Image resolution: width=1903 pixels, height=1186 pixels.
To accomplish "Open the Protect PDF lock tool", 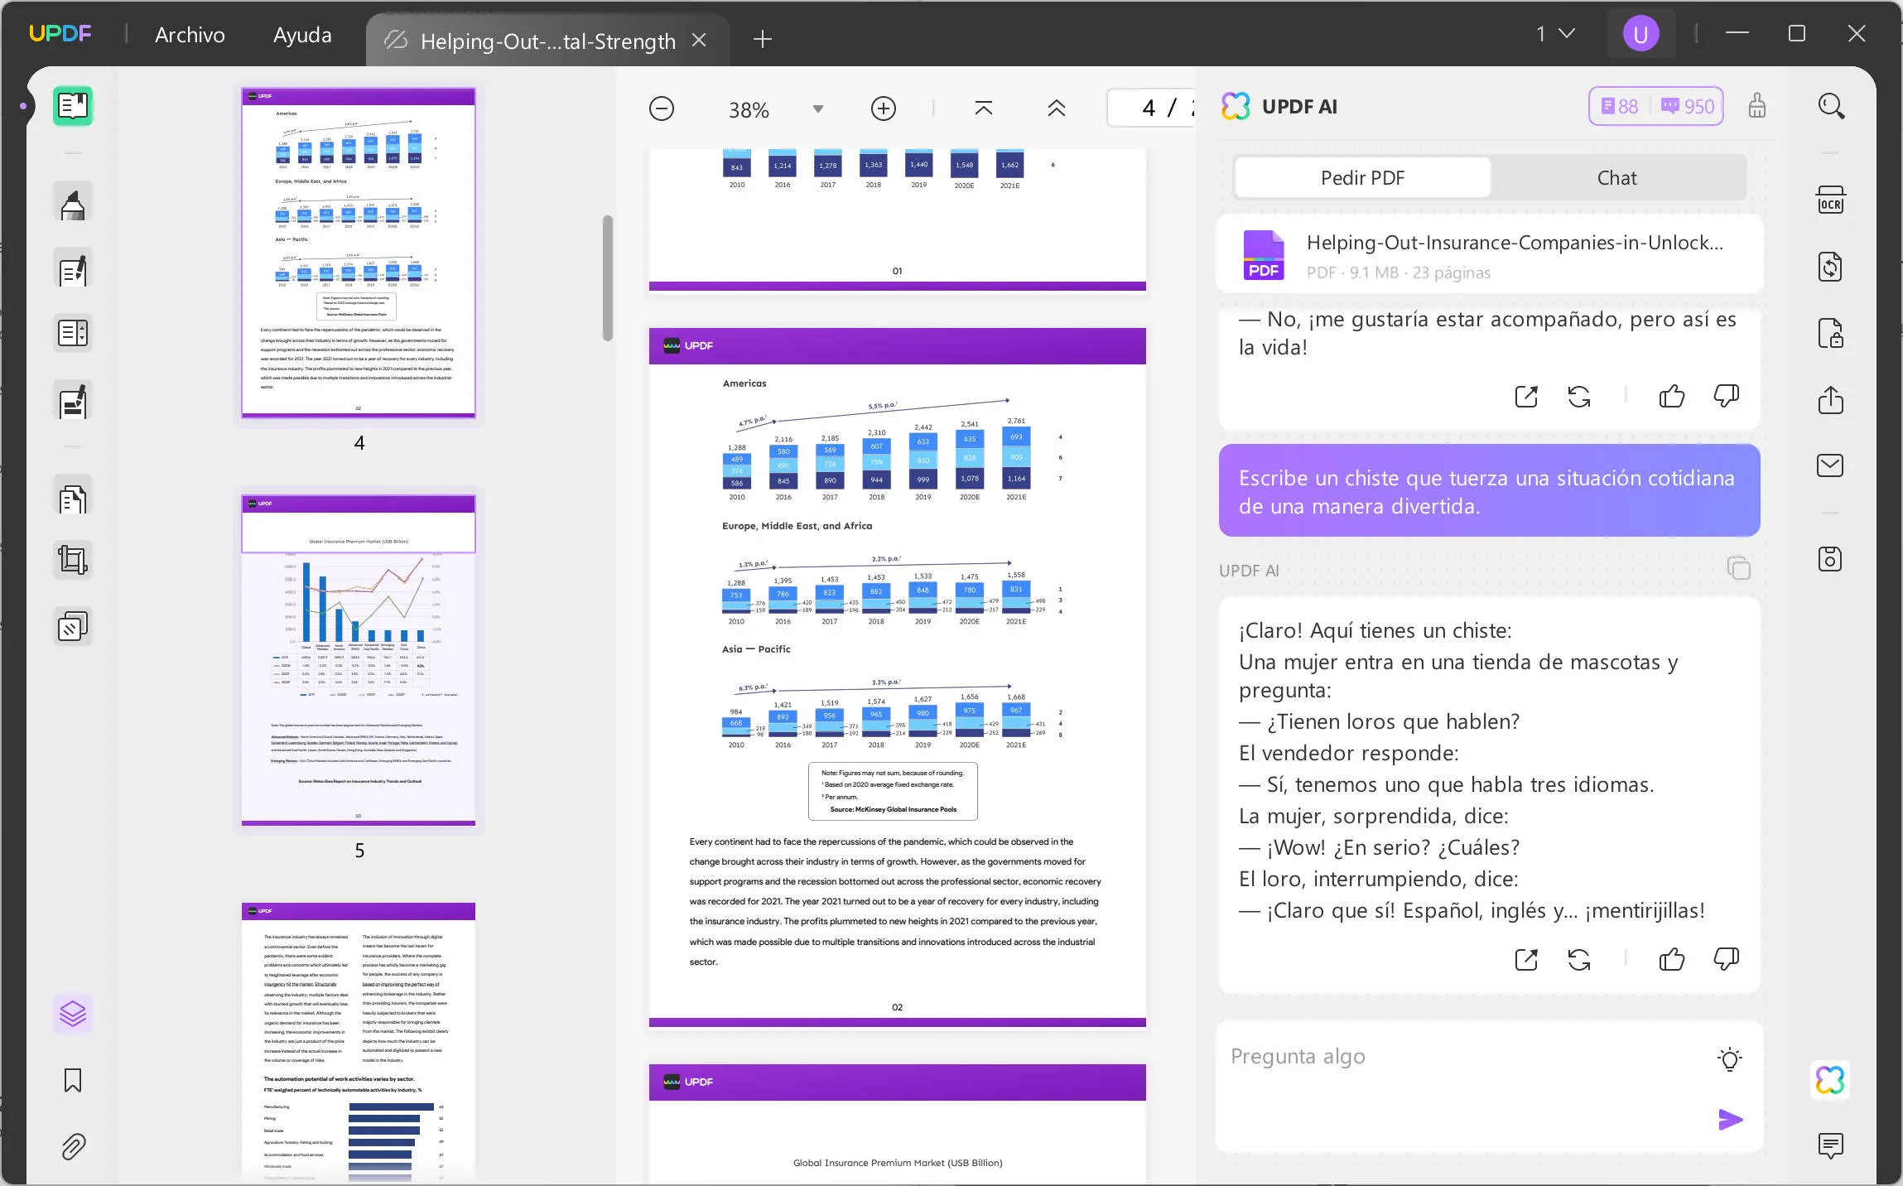I will click(x=1831, y=333).
